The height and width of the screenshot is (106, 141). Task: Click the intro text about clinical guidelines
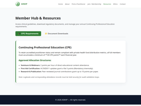point(65,25)
